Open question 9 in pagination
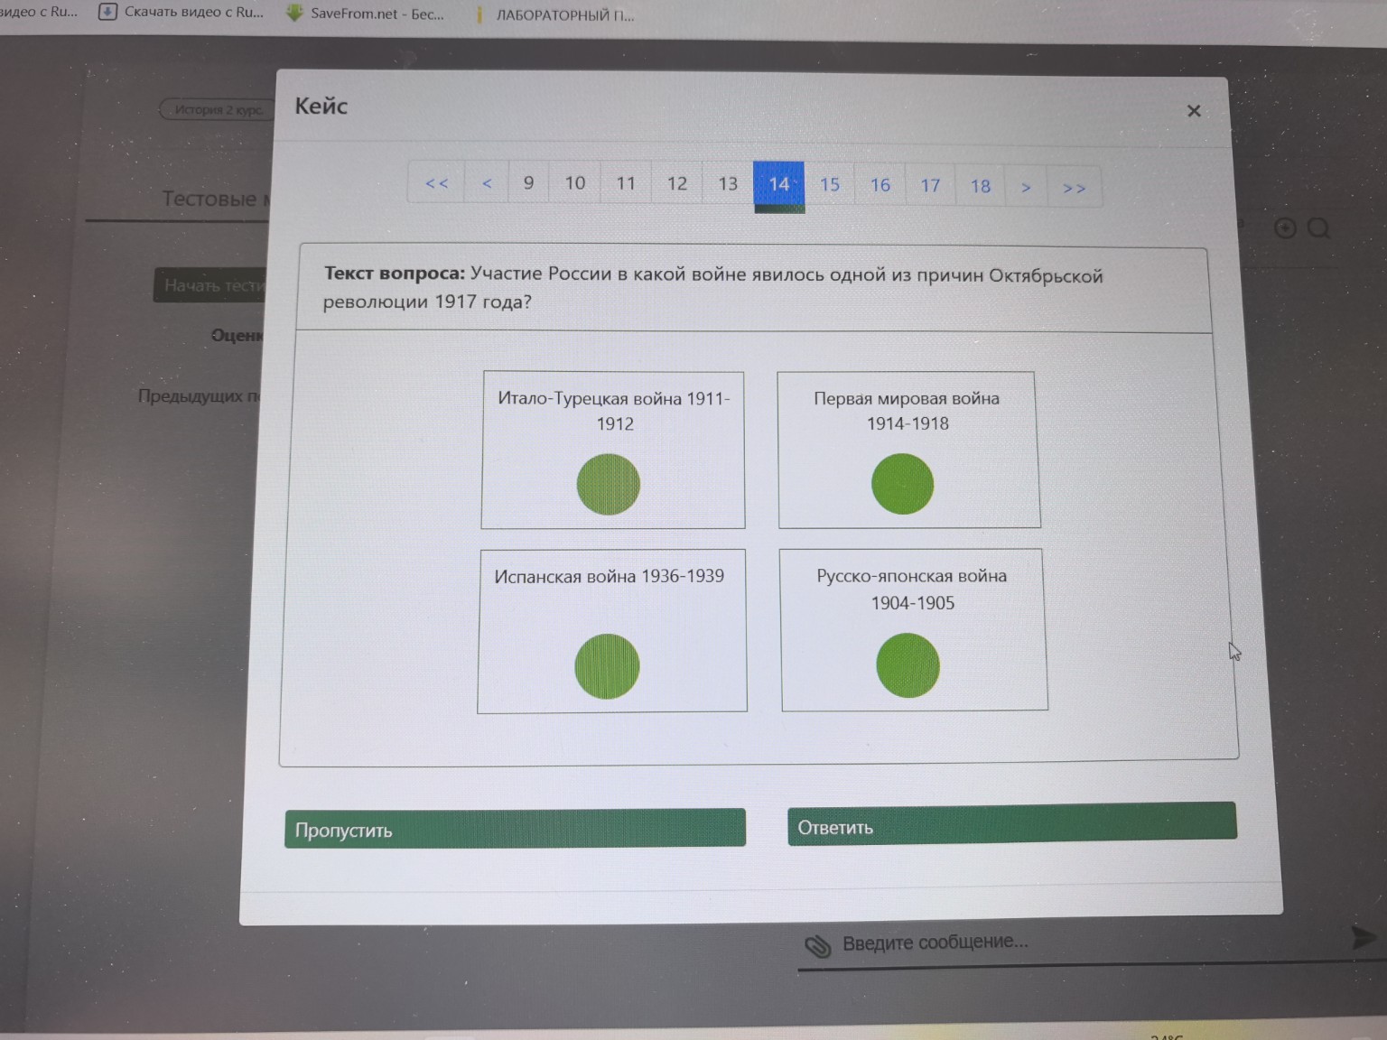Image resolution: width=1387 pixels, height=1040 pixels. click(529, 183)
